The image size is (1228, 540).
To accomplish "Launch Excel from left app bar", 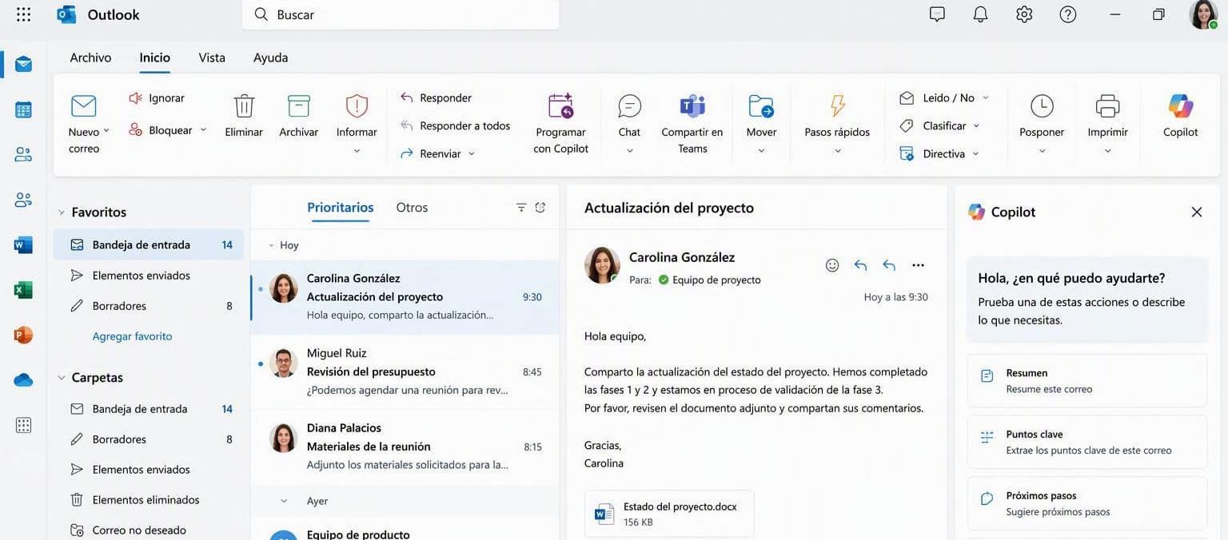I will pos(23,290).
